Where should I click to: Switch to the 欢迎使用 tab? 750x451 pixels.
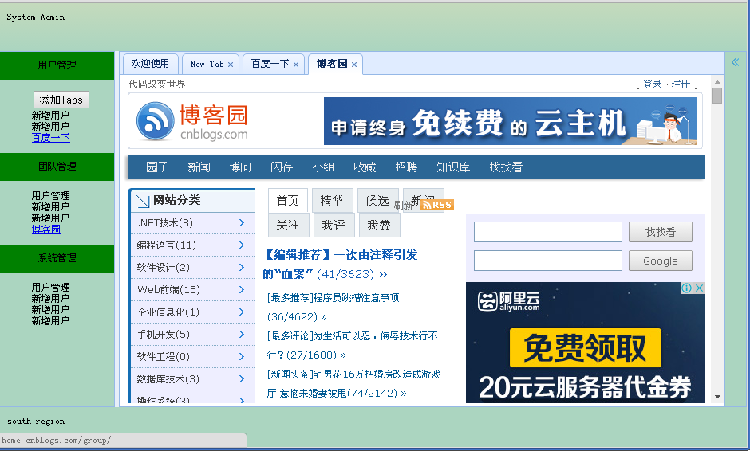click(150, 64)
